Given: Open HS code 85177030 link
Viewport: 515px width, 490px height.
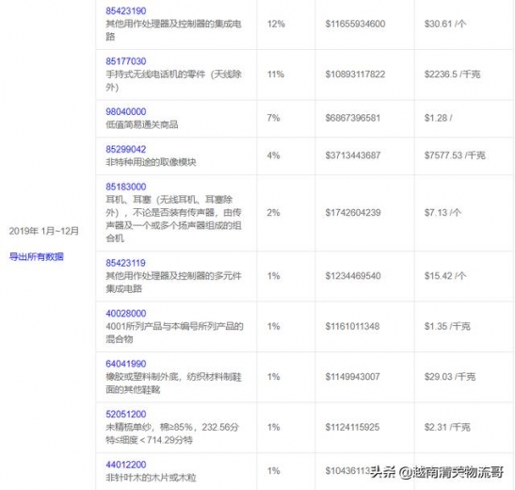Looking at the screenshot, I should coord(126,61).
